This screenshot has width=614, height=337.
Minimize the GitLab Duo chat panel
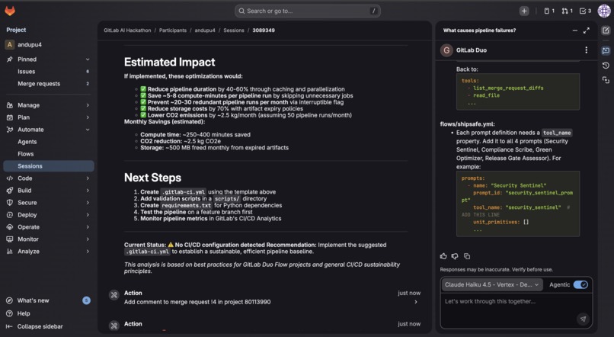pos(575,30)
